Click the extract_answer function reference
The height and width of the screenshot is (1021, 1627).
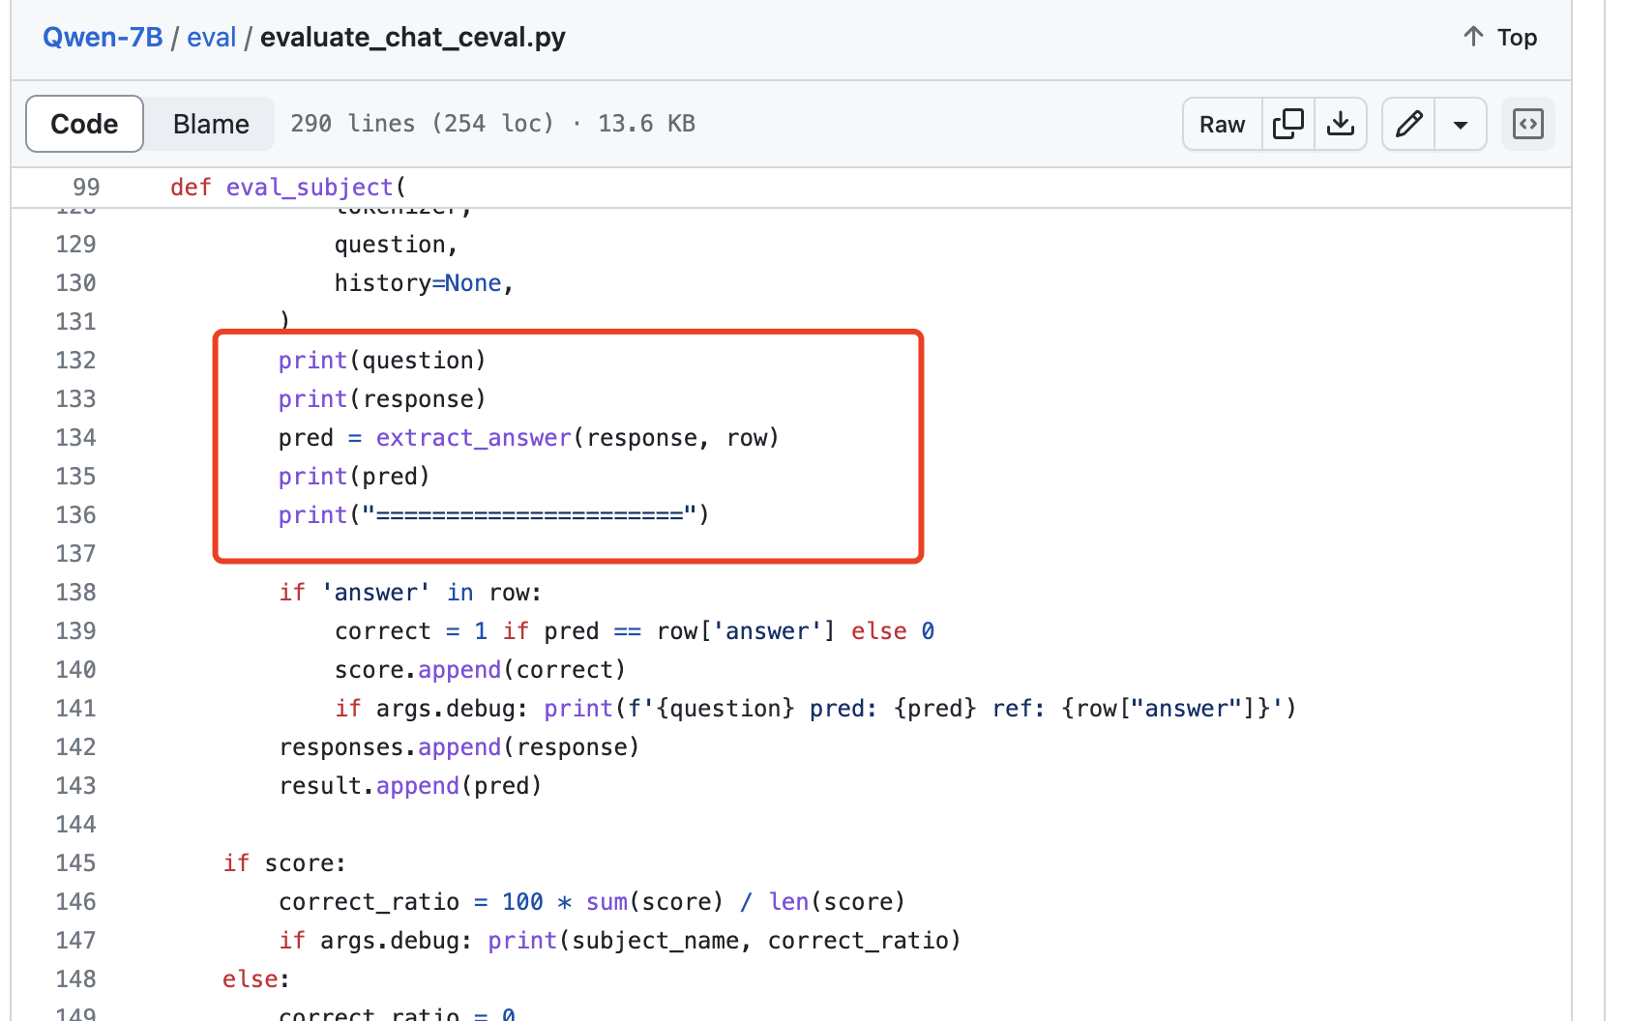[473, 437]
